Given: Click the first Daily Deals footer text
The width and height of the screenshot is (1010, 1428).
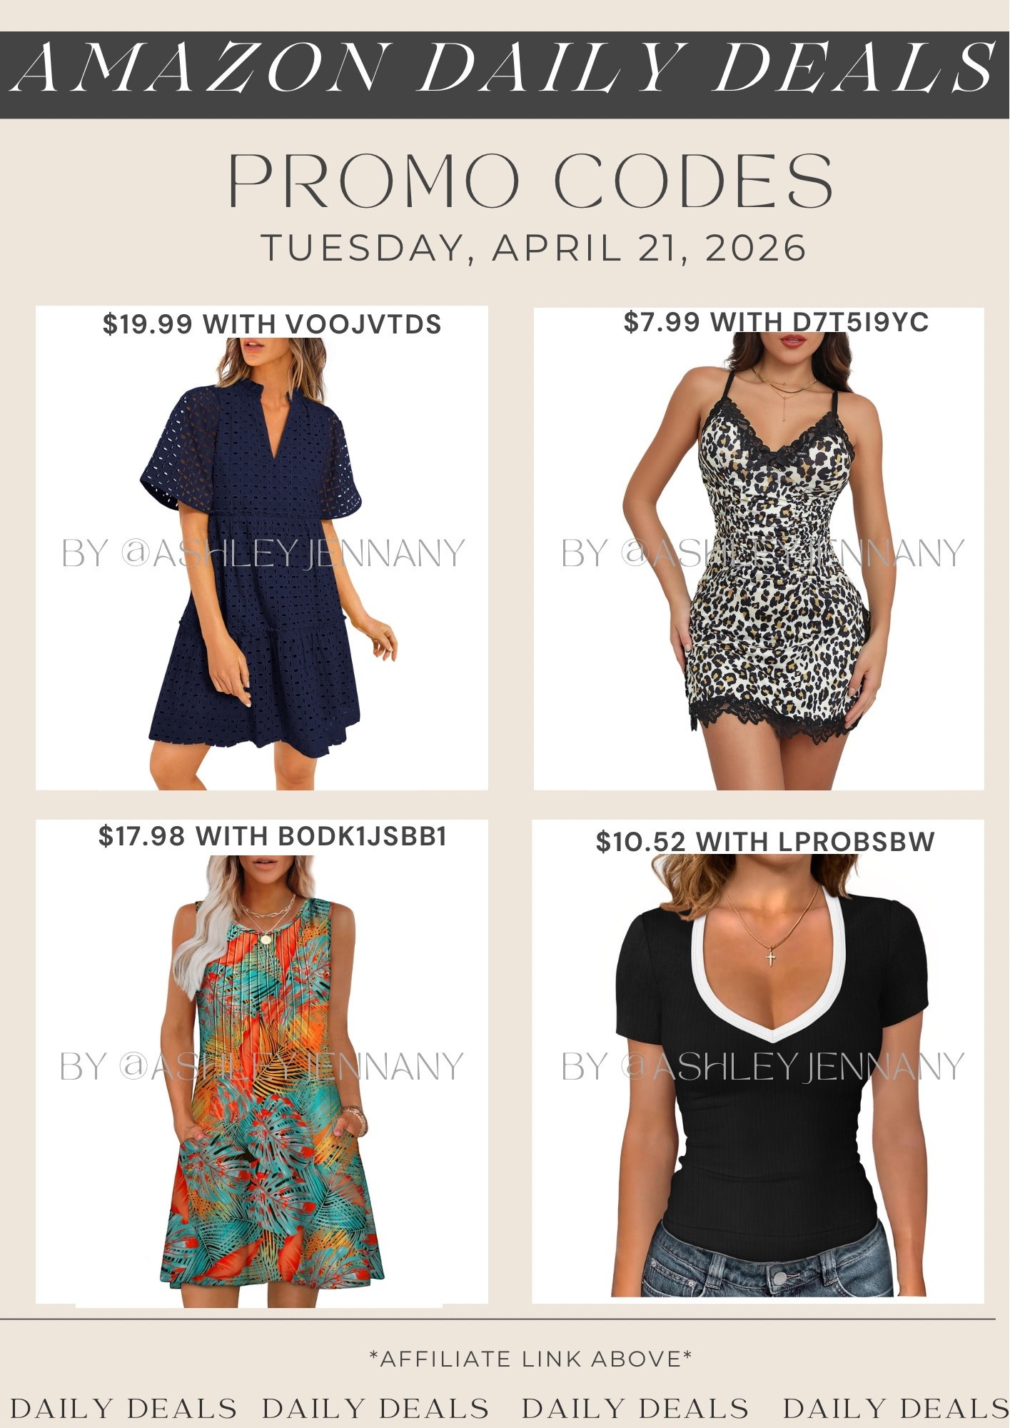Looking at the screenshot, I should 123,1409.
